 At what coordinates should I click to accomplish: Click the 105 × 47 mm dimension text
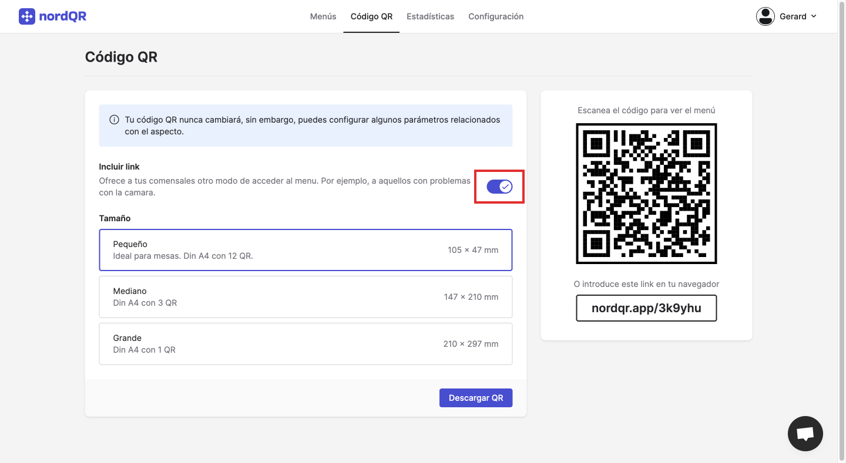point(473,250)
